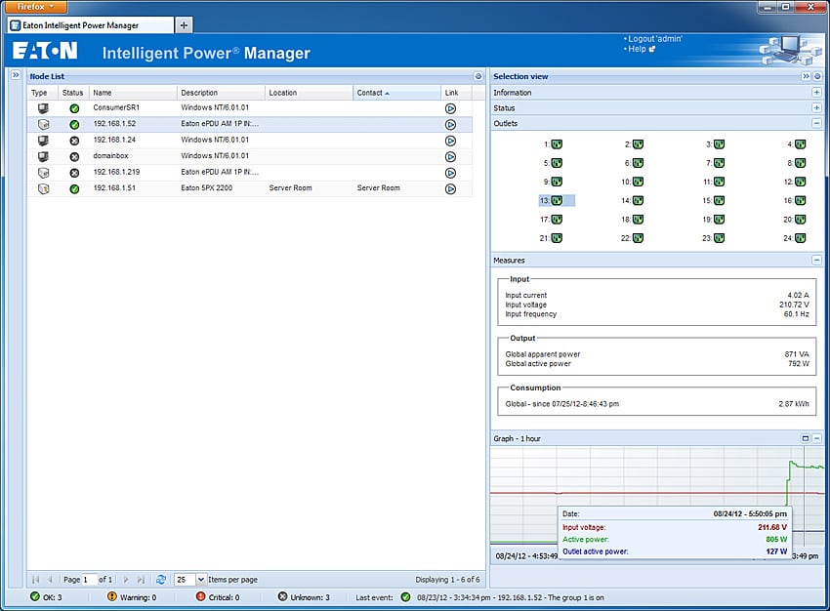Log out the admin user
The image size is (830, 611).
tap(655, 39)
